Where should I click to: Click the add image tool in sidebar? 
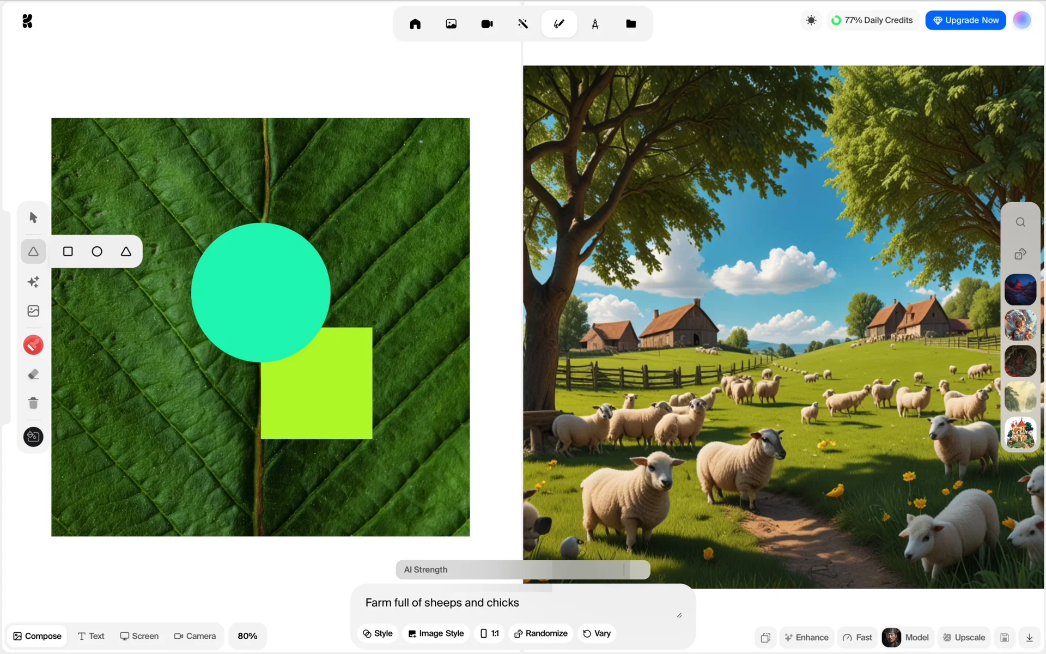33,311
